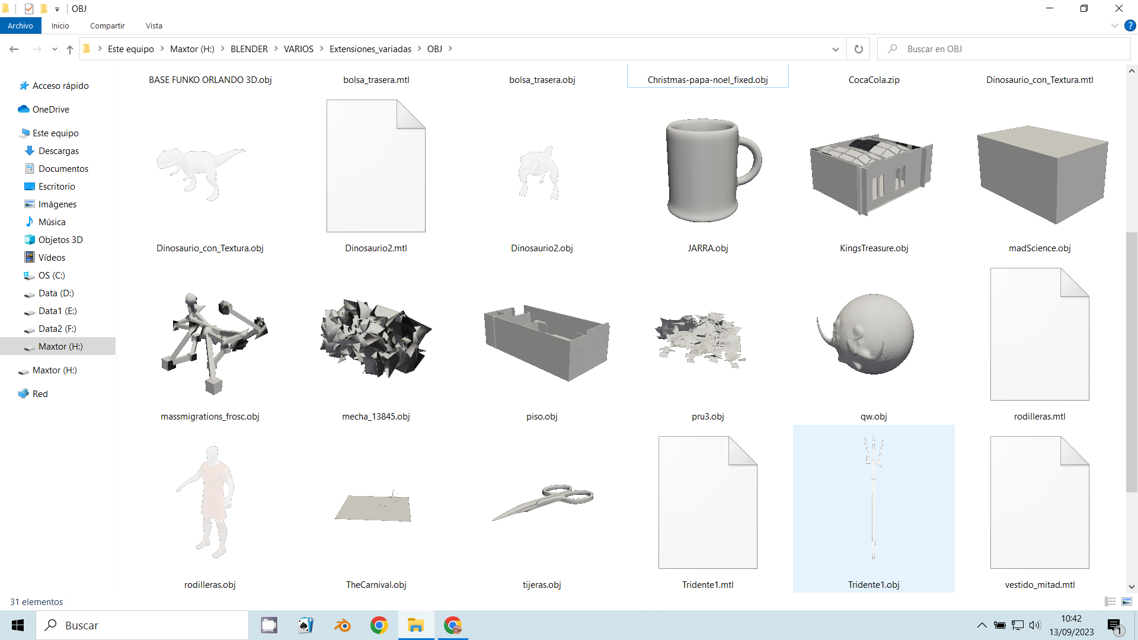Image resolution: width=1138 pixels, height=640 pixels.
Task: Click Extensiones_variadas breadcrumb segment
Action: coord(370,49)
